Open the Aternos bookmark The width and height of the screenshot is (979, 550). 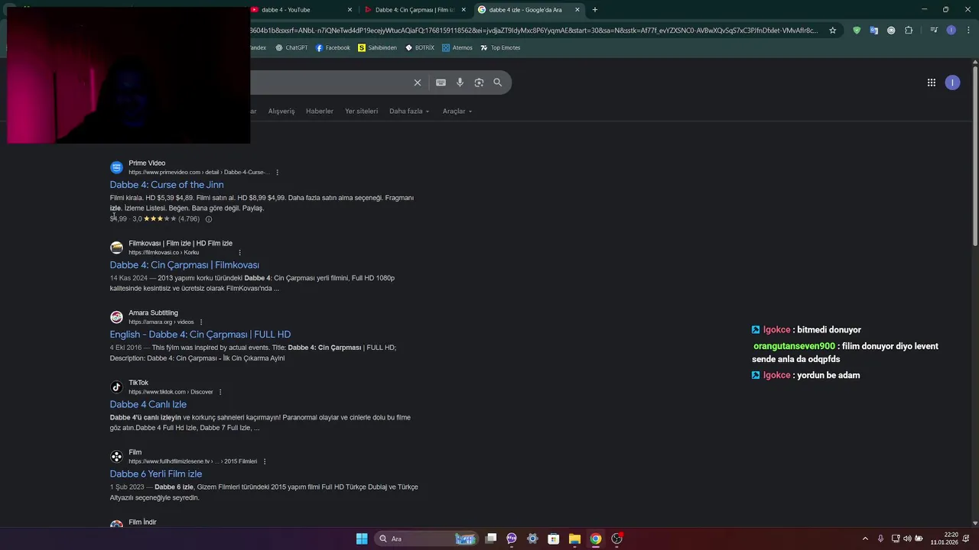point(457,47)
